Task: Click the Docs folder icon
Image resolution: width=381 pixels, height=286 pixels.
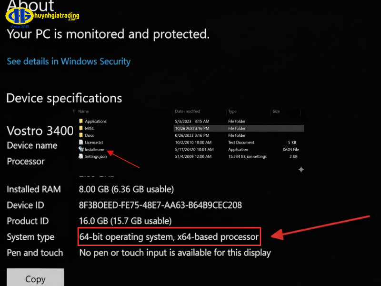Action: (x=81, y=135)
